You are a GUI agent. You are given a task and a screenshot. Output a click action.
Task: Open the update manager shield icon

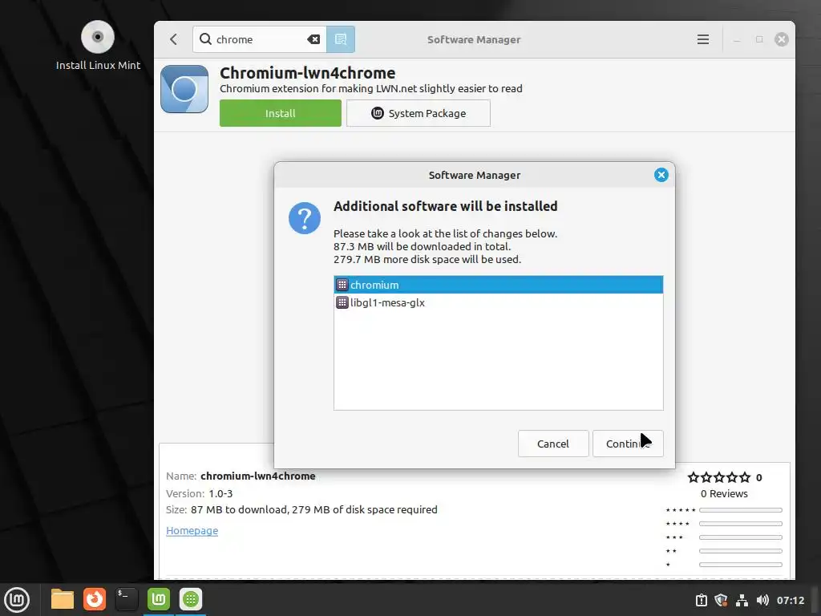pos(722,600)
